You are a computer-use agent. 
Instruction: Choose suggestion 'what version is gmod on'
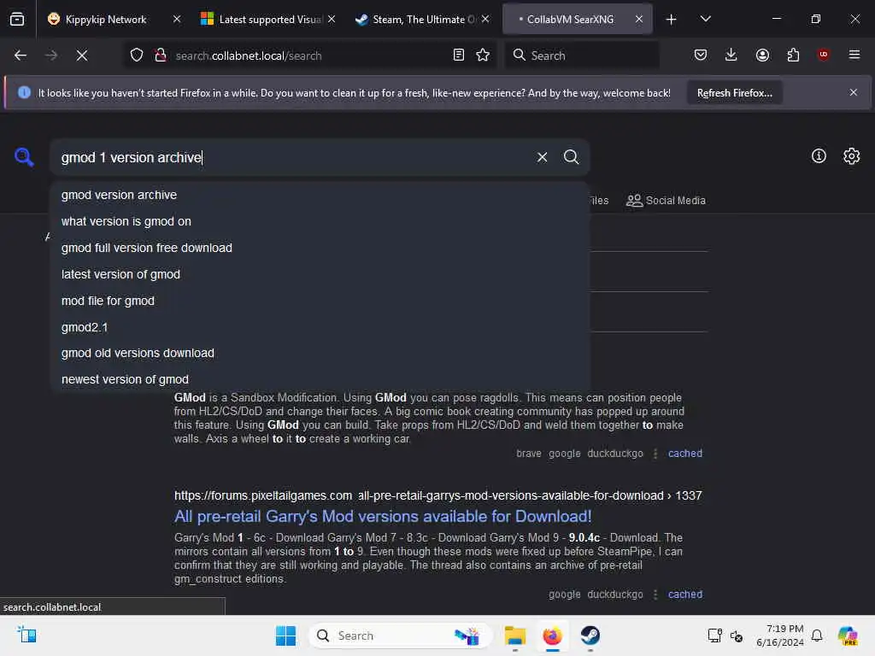(x=320, y=221)
